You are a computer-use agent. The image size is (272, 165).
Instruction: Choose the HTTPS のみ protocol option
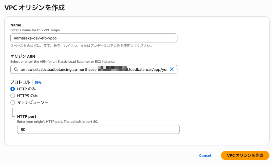tap(12, 96)
